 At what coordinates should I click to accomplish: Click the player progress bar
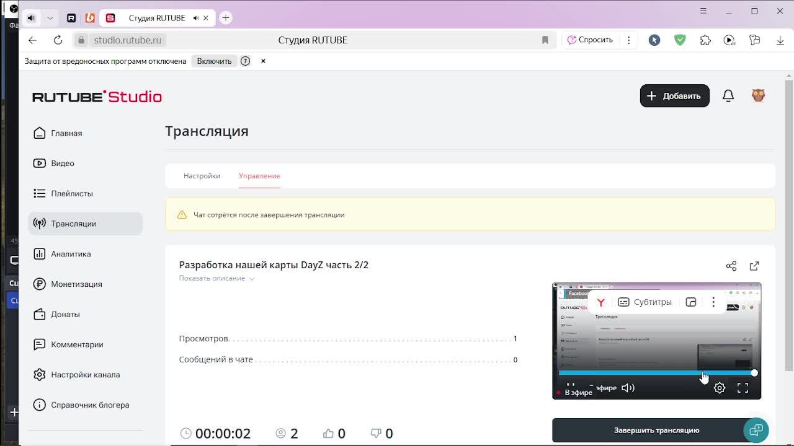pos(656,373)
